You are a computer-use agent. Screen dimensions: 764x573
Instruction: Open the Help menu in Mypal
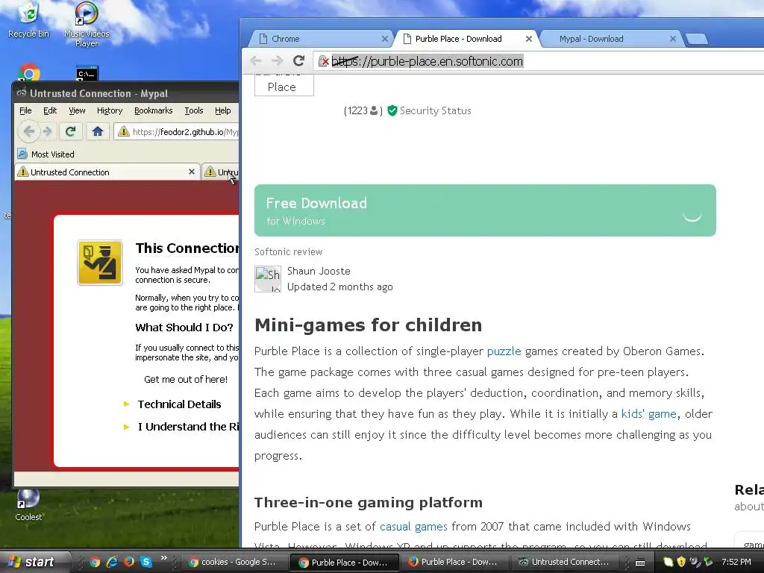222,110
